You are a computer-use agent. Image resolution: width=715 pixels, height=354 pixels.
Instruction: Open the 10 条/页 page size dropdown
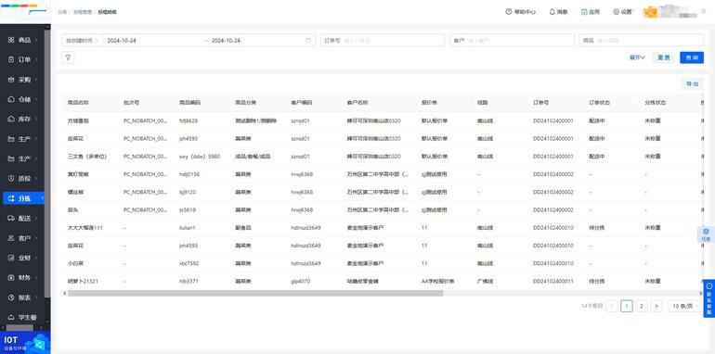(685, 306)
